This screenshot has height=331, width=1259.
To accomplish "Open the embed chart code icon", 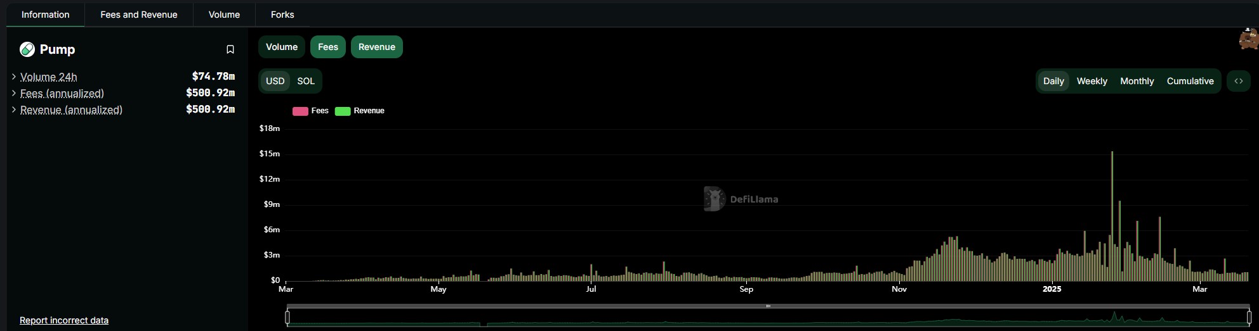I will 1238,81.
